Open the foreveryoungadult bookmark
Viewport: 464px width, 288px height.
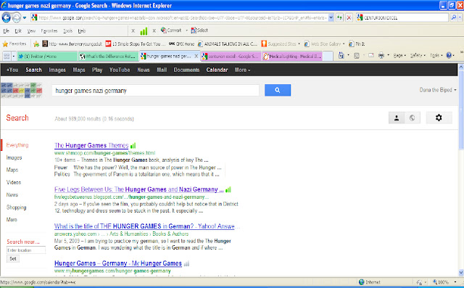tap(72, 44)
